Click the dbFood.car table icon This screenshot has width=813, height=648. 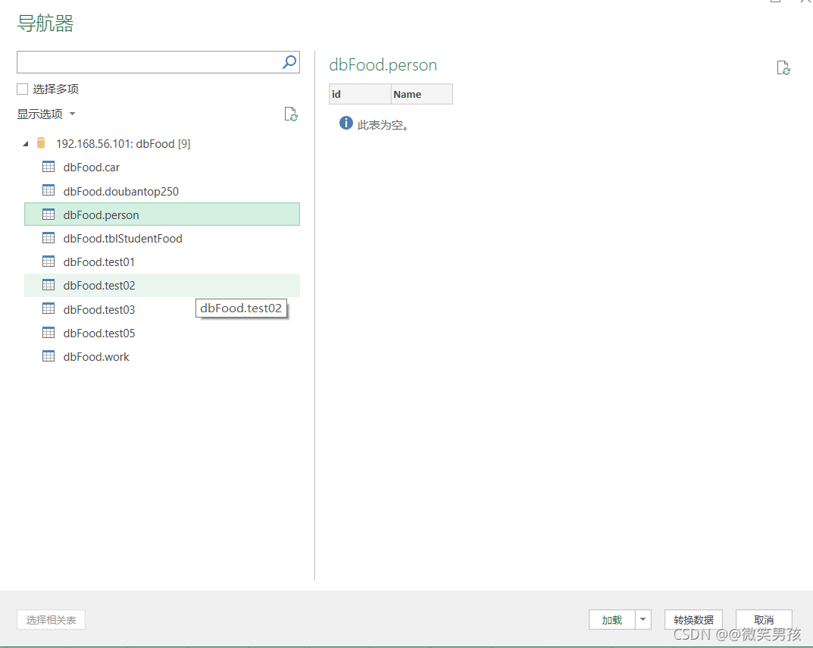[x=48, y=167]
